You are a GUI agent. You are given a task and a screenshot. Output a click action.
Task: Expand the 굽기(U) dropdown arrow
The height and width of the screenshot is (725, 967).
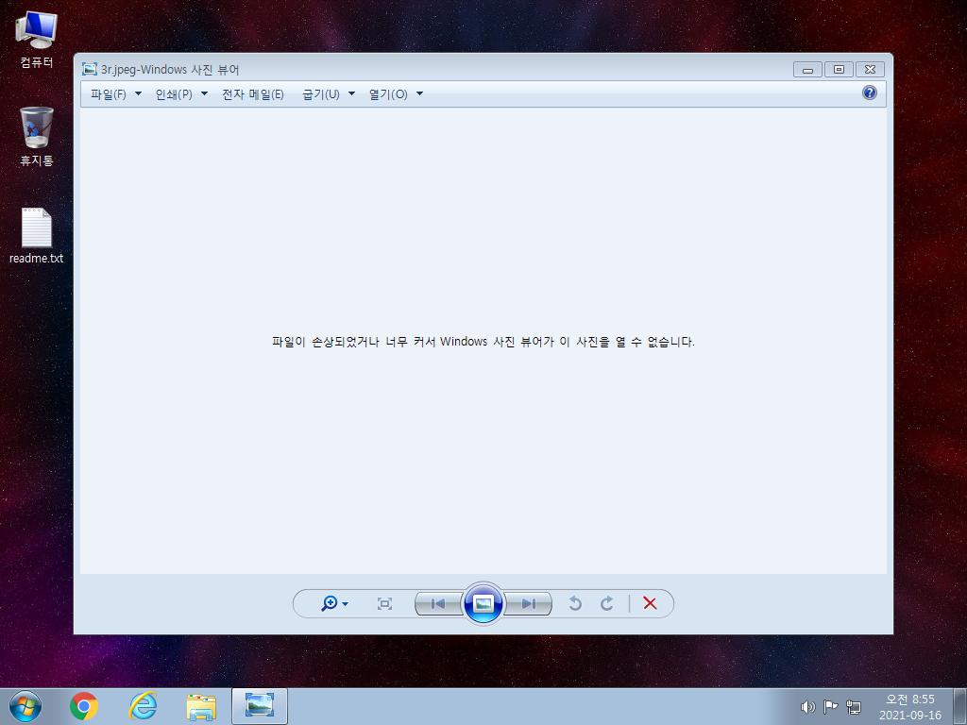(351, 93)
